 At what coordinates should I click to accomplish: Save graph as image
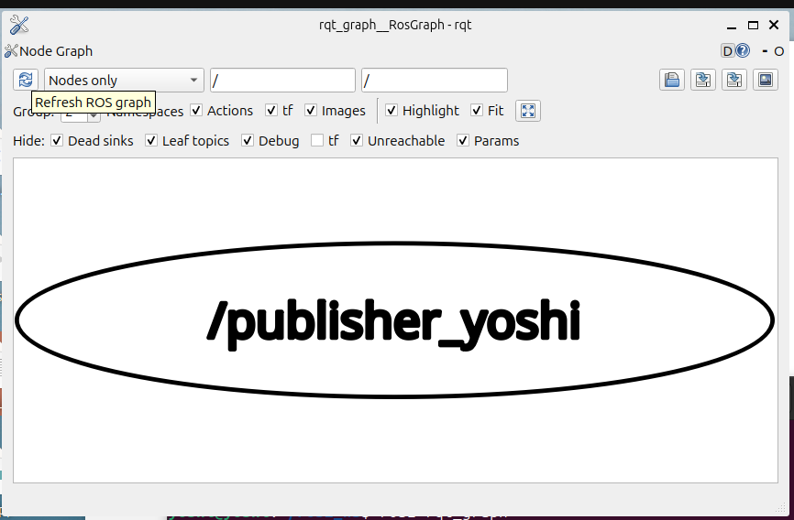point(766,80)
